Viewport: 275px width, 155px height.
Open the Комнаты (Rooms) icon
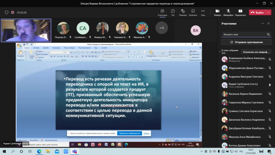[193, 11]
